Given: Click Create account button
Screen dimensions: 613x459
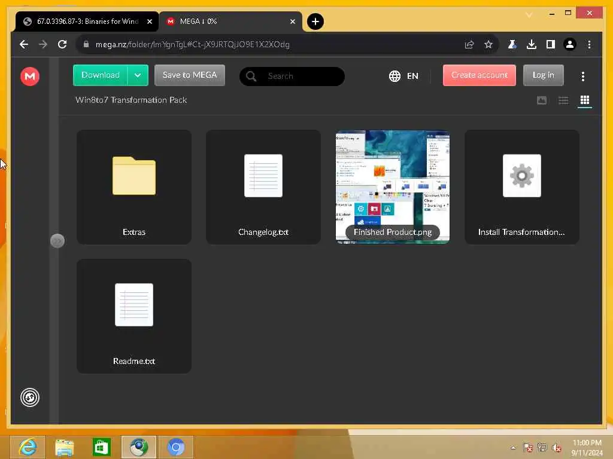Looking at the screenshot, I should tap(480, 75).
